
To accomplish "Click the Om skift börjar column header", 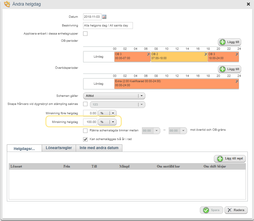I will coord(215,167).
